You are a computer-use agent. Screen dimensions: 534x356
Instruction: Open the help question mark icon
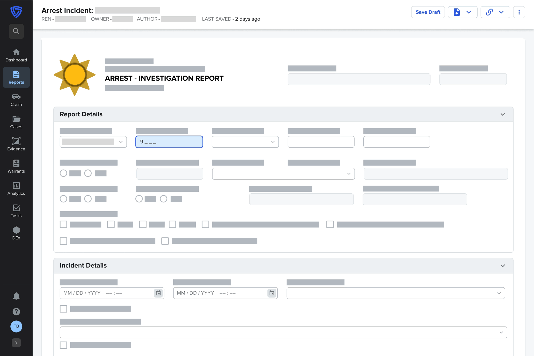[x=16, y=311]
